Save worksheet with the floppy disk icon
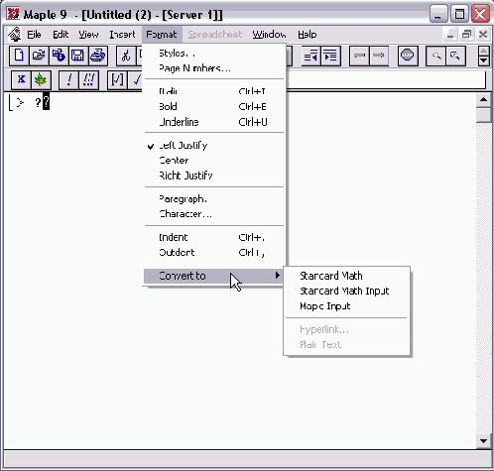Image resolution: width=494 pixels, height=471 pixels. click(78, 56)
